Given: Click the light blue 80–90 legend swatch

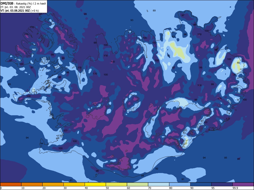Looking at the screenshot, I should click(180, 184).
